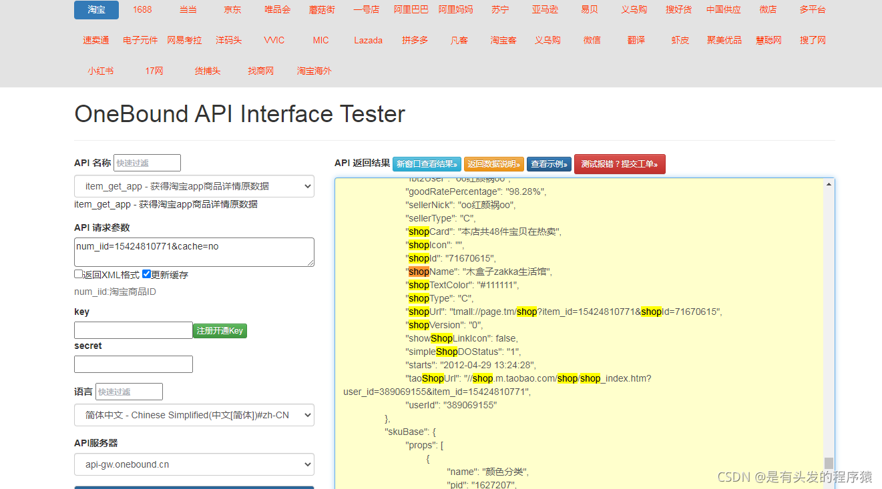Select the 小红书 tab
Screen dimensions: 882x489
pos(101,71)
